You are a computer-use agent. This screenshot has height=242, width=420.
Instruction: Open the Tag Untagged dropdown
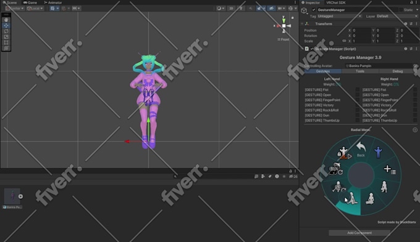click(339, 16)
